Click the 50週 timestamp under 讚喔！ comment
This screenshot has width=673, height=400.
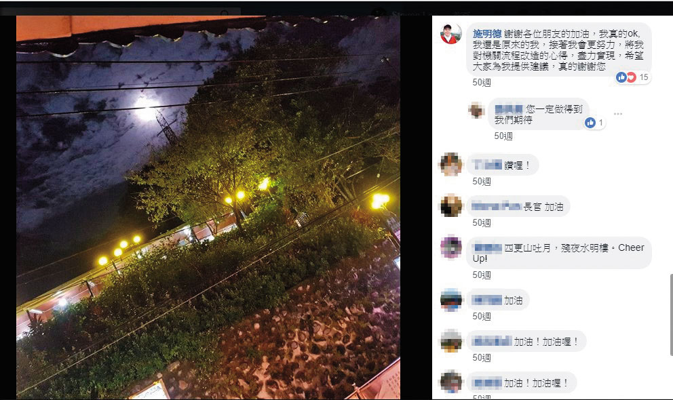482,181
